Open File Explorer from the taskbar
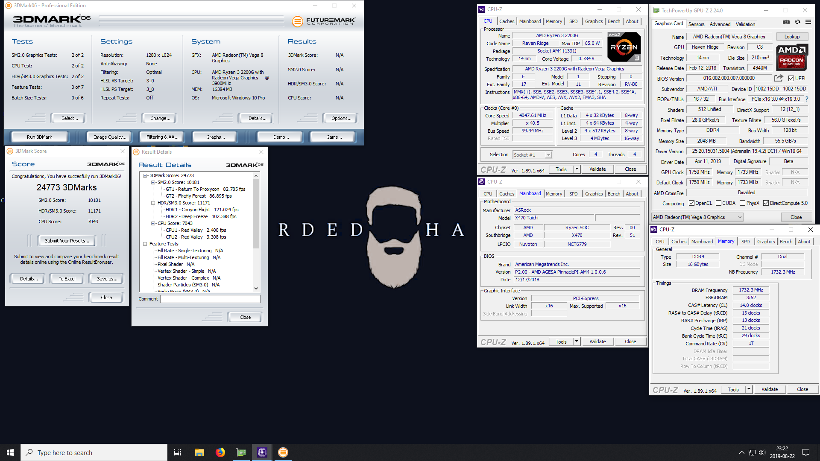 [199, 452]
